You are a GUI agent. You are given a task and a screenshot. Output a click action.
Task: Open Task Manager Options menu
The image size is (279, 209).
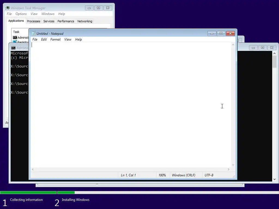pos(21,14)
